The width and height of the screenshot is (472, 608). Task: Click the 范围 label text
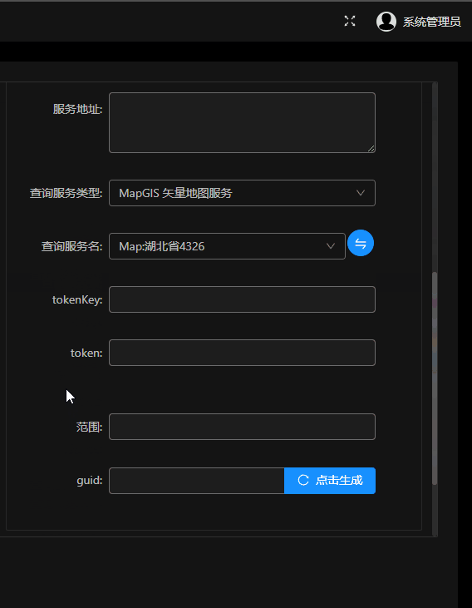(x=89, y=427)
